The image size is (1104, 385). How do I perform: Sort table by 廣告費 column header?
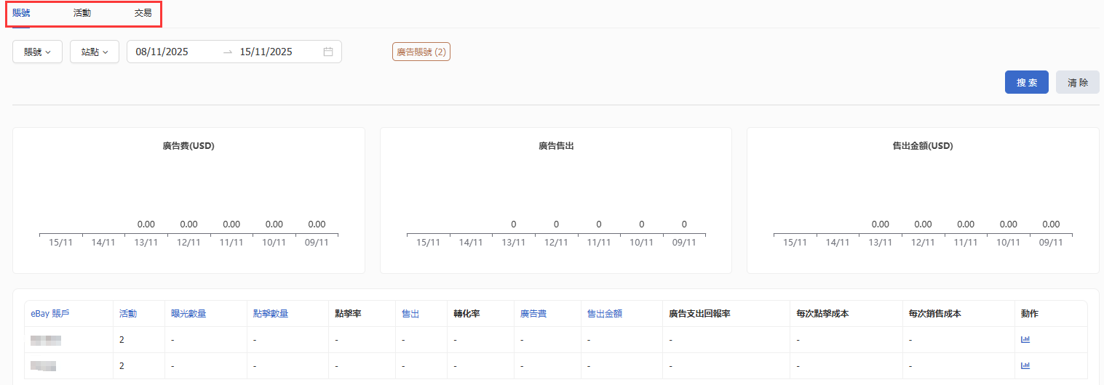tap(533, 314)
